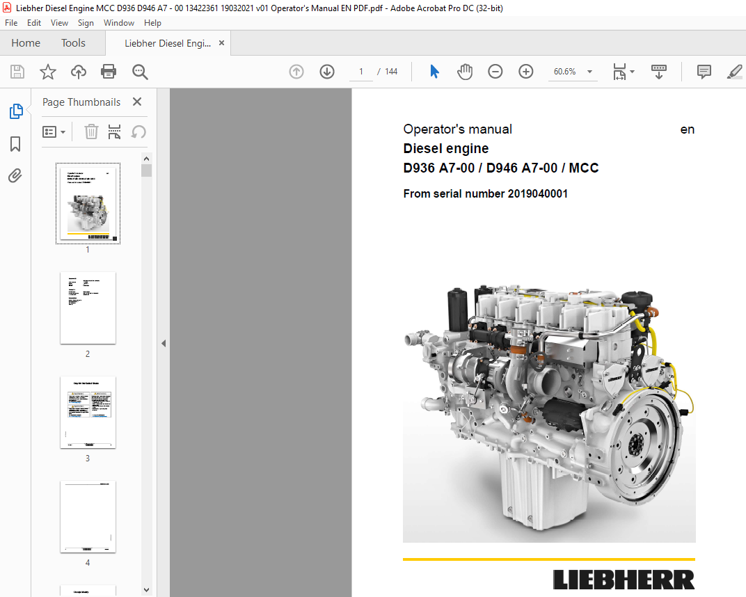Open the View menu
This screenshot has width=746, height=597.
point(59,23)
